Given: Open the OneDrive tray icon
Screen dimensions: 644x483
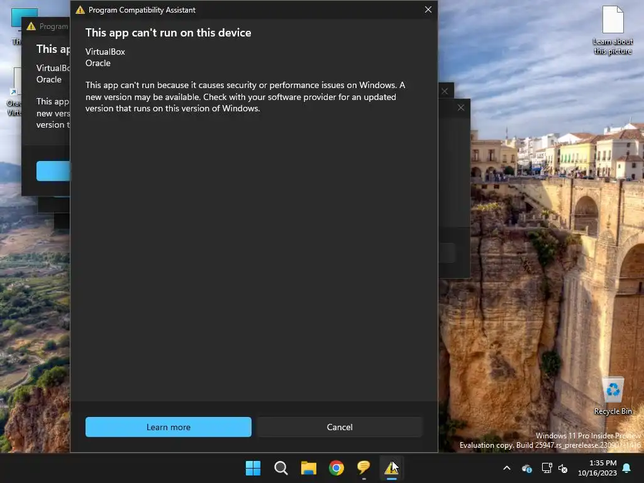Looking at the screenshot, I should (x=527, y=468).
